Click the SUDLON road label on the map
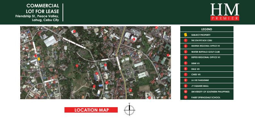The image size is (255, 118). coord(105,60)
